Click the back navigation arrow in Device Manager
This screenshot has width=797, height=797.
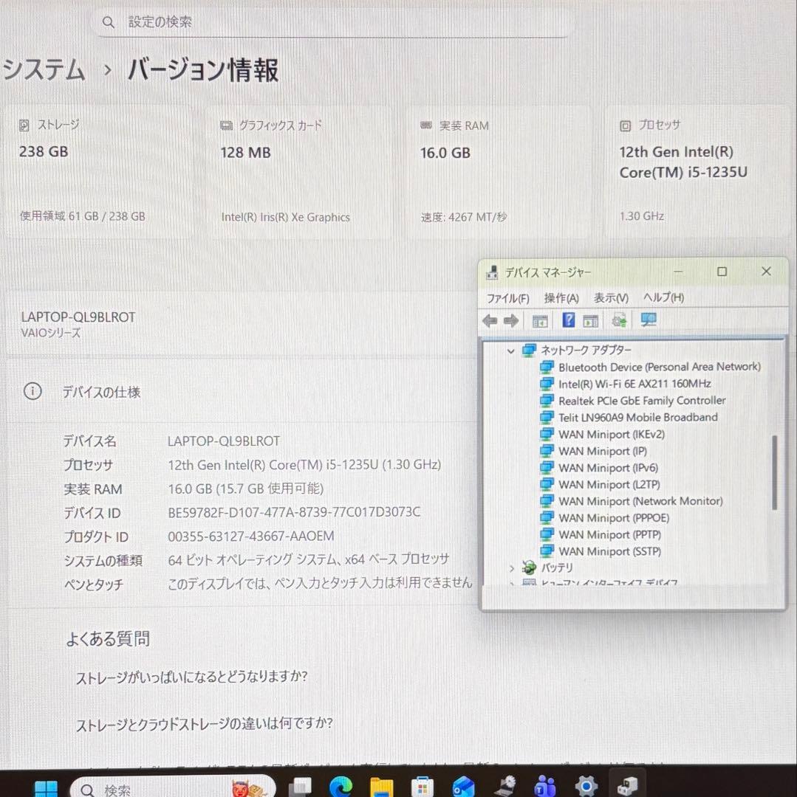tap(490, 320)
